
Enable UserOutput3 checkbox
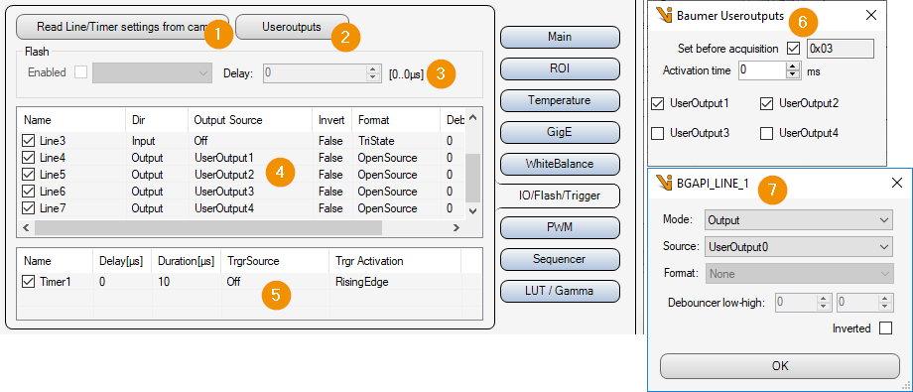pyautogui.click(x=658, y=133)
